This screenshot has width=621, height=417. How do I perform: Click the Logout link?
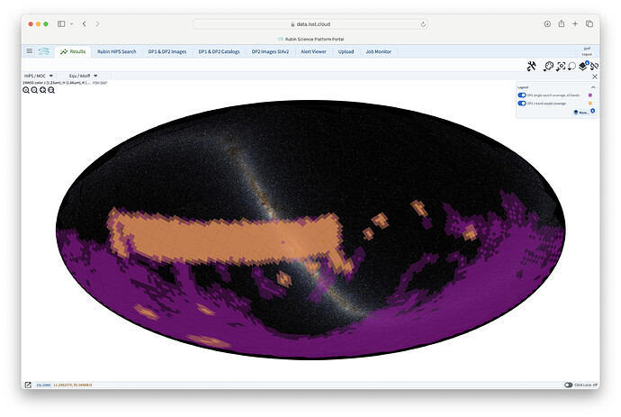pyautogui.click(x=587, y=54)
